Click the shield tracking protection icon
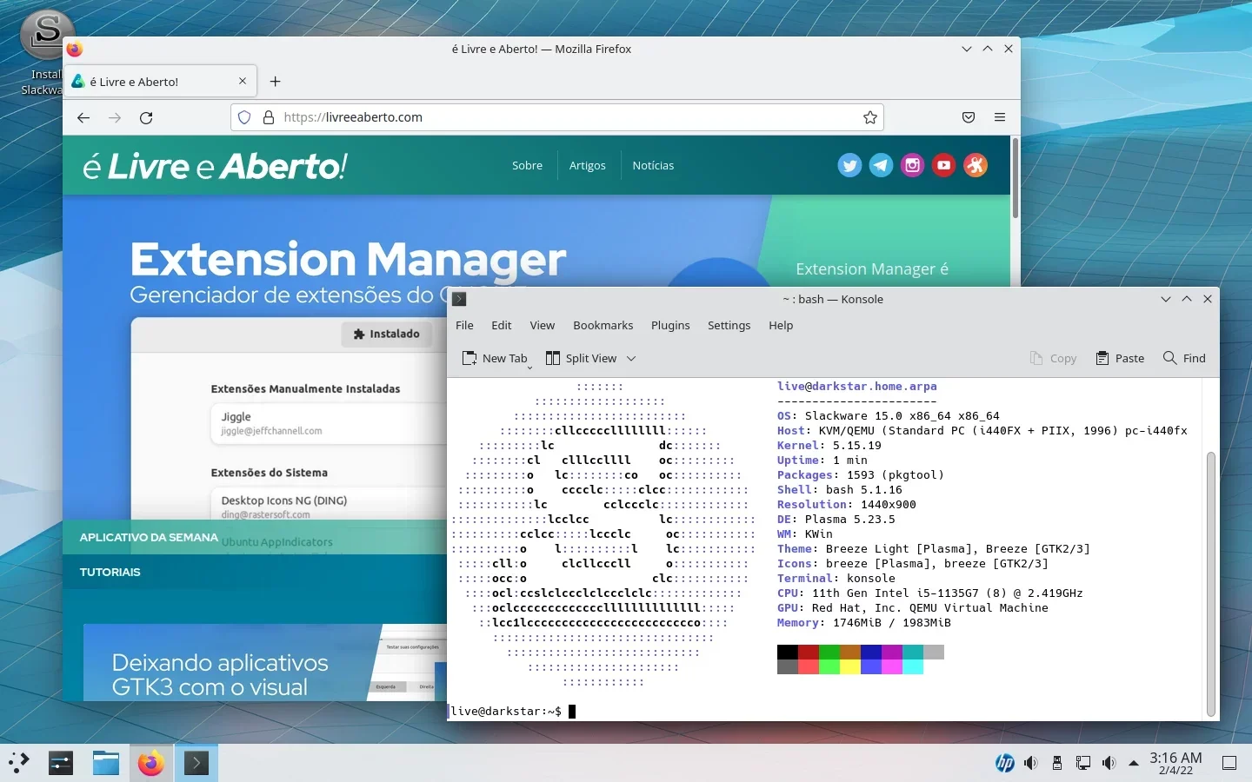The image size is (1252, 782). [x=244, y=117]
